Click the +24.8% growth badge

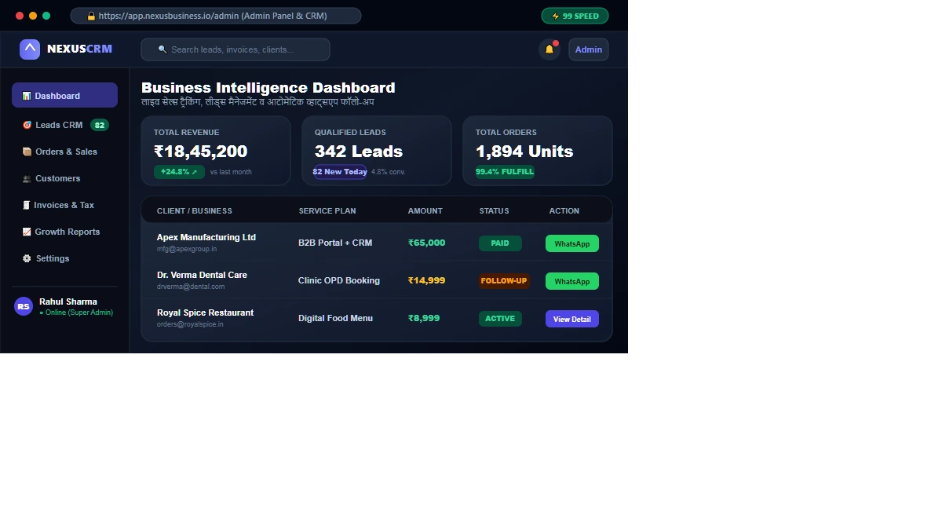click(x=179, y=171)
